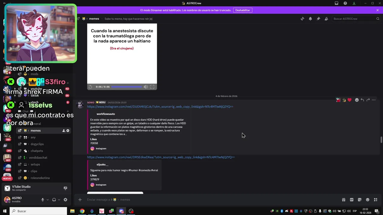The height and width of the screenshot is (215, 383).
Task: Open the Windows notification center
Action: click(377, 211)
